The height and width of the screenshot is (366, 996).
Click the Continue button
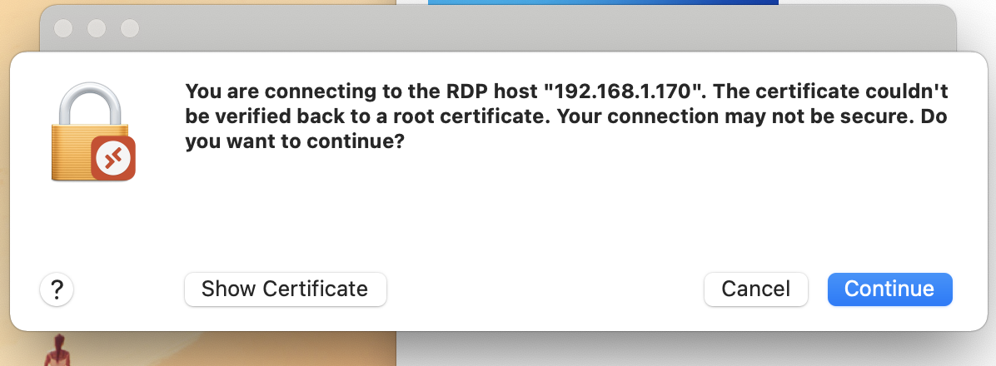coord(889,289)
